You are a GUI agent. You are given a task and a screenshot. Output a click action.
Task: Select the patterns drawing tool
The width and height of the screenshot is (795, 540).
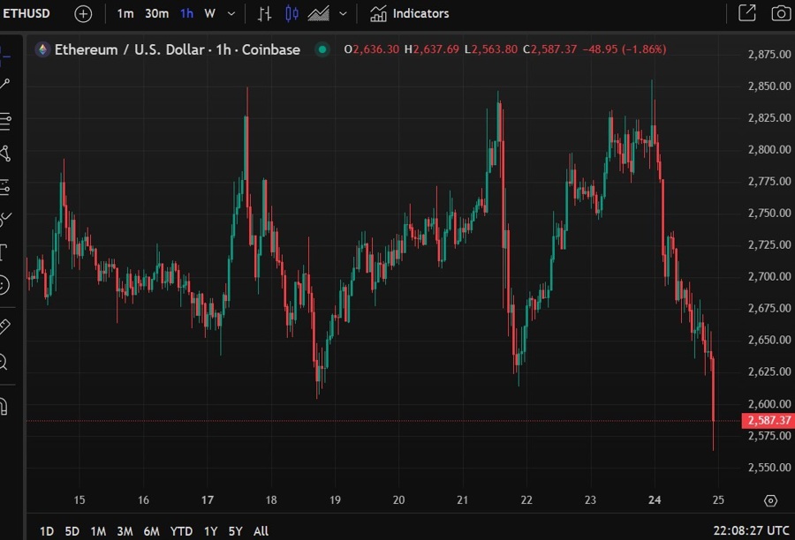tap(5, 154)
